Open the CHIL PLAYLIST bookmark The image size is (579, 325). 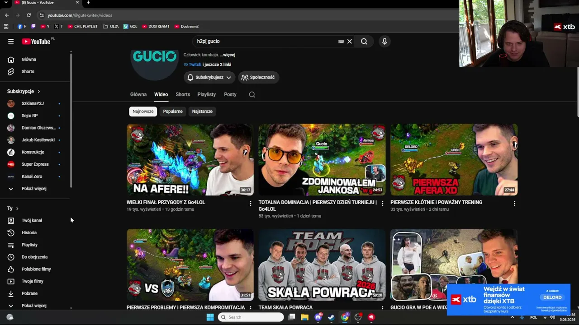pyautogui.click(x=83, y=27)
